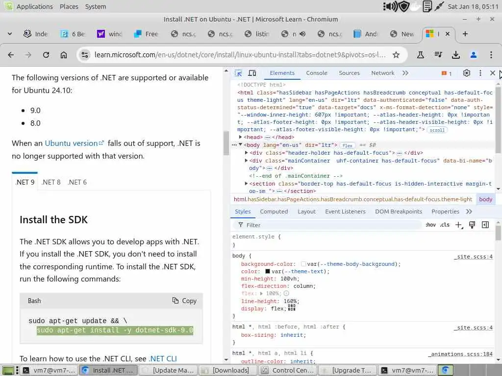Switch to the Console tab

(x=317, y=73)
